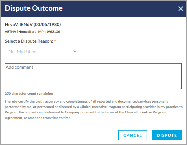
Task: Click the Dispute Outcome title text
Action: click(34, 8)
